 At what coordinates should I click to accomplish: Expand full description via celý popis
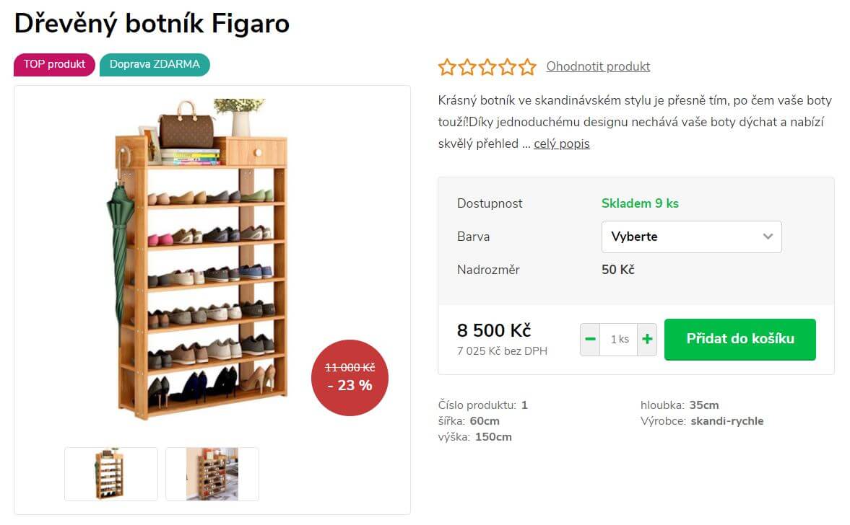pos(562,144)
